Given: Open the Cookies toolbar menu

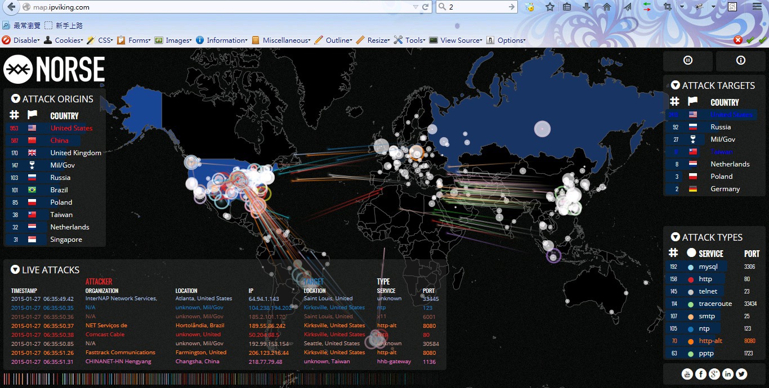Looking at the screenshot, I should (64, 40).
